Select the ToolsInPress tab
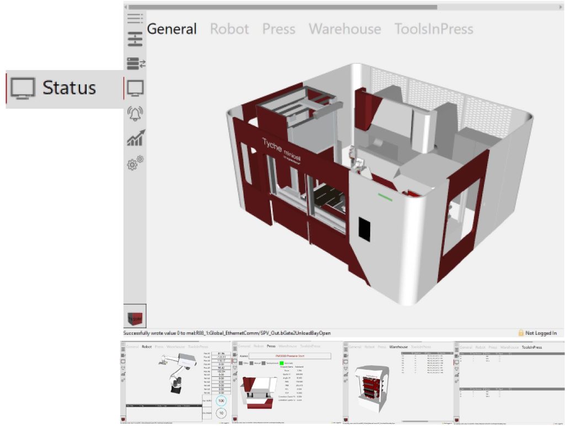 [434, 29]
